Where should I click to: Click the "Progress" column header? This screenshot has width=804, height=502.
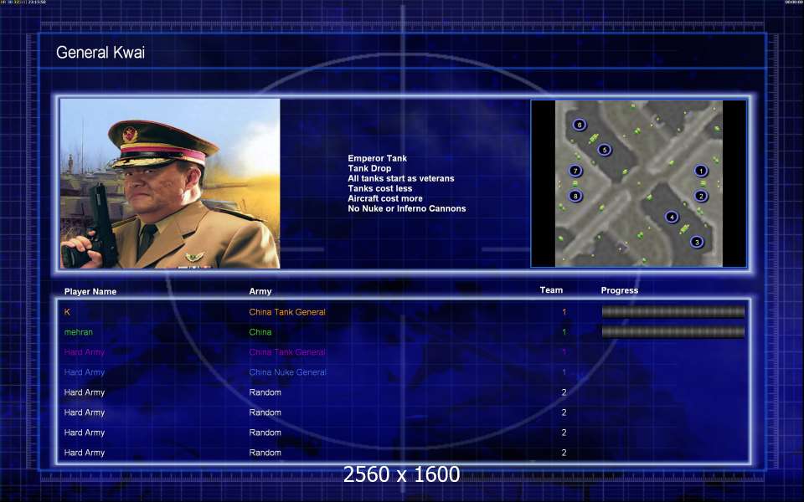pyautogui.click(x=620, y=290)
